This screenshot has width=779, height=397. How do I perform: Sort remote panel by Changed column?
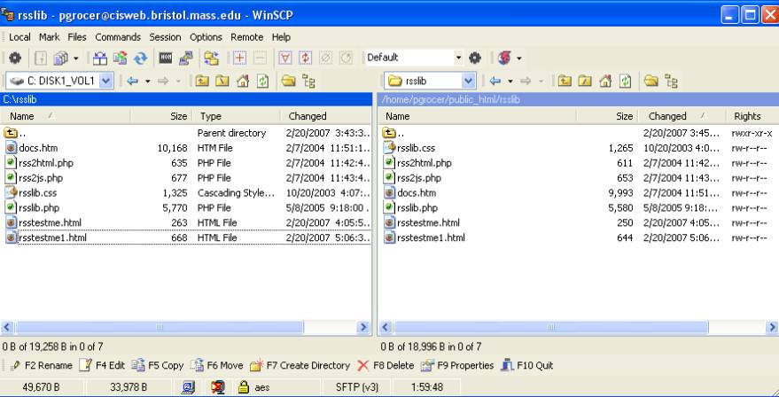pyautogui.click(x=683, y=116)
